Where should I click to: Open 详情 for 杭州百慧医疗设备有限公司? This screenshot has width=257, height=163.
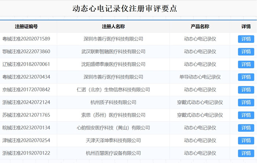[x=246, y=153]
